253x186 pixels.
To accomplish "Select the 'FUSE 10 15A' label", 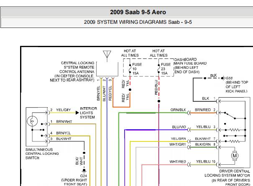I will click(x=137, y=69).
